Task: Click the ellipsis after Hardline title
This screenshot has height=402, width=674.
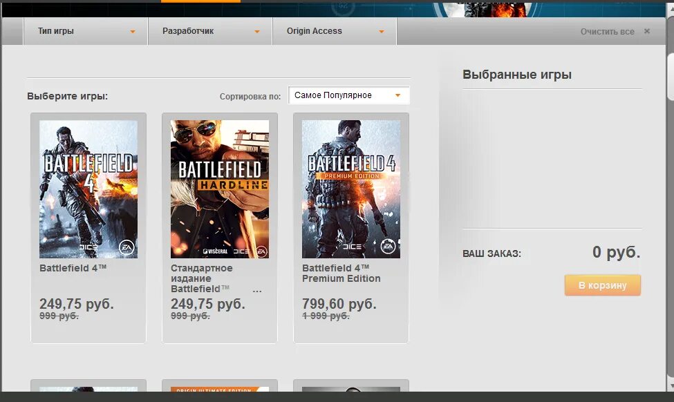Action: click(257, 291)
